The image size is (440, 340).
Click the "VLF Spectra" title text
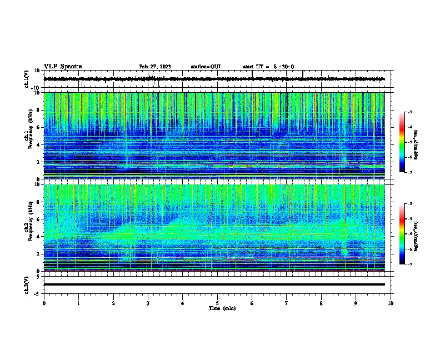tap(63, 67)
